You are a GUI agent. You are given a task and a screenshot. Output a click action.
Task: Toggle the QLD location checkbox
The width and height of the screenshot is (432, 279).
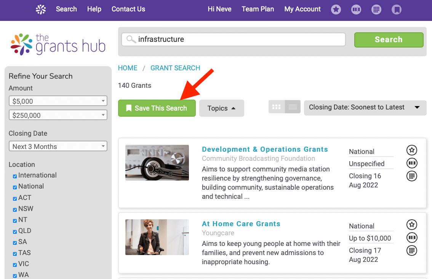(15, 231)
